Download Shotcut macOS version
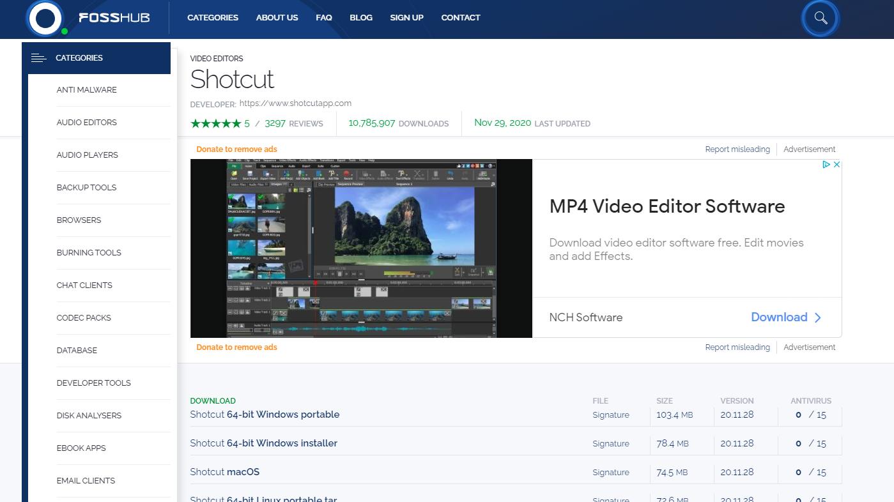The image size is (894, 502). tap(225, 472)
